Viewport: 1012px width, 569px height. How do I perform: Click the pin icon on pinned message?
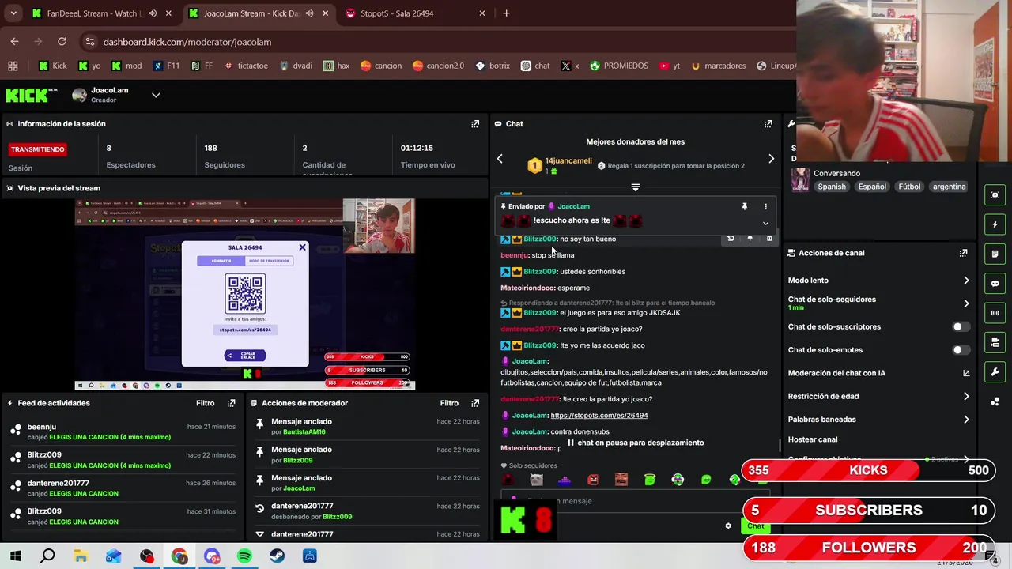[744, 206]
